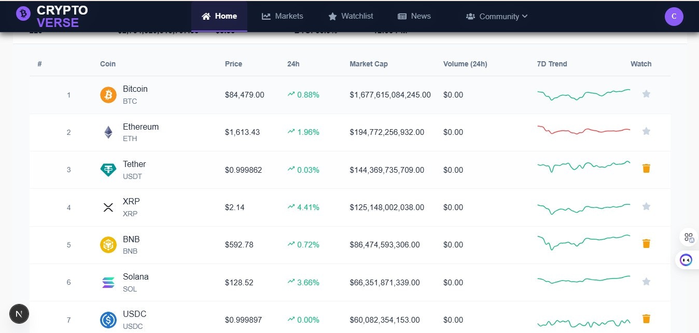The width and height of the screenshot is (699, 333).
Task: Open the Ethereum coin name link
Action: (x=141, y=127)
